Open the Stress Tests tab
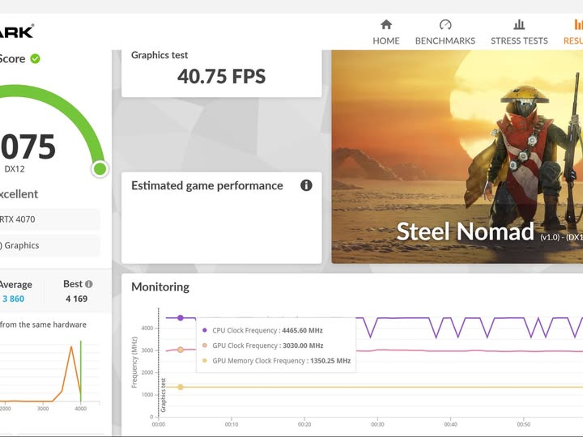 pos(519,32)
